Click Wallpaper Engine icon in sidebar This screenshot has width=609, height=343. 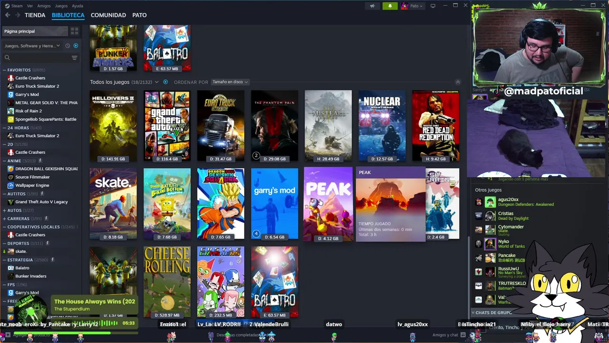(x=11, y=185)
